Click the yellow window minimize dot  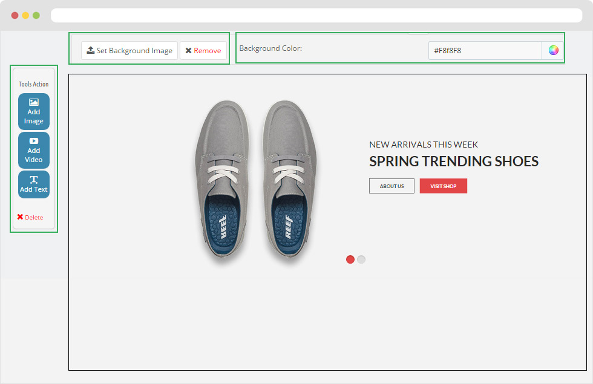[x=25, y=16]
